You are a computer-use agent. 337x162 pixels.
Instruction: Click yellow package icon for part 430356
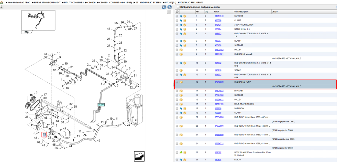tap(185, 21)
